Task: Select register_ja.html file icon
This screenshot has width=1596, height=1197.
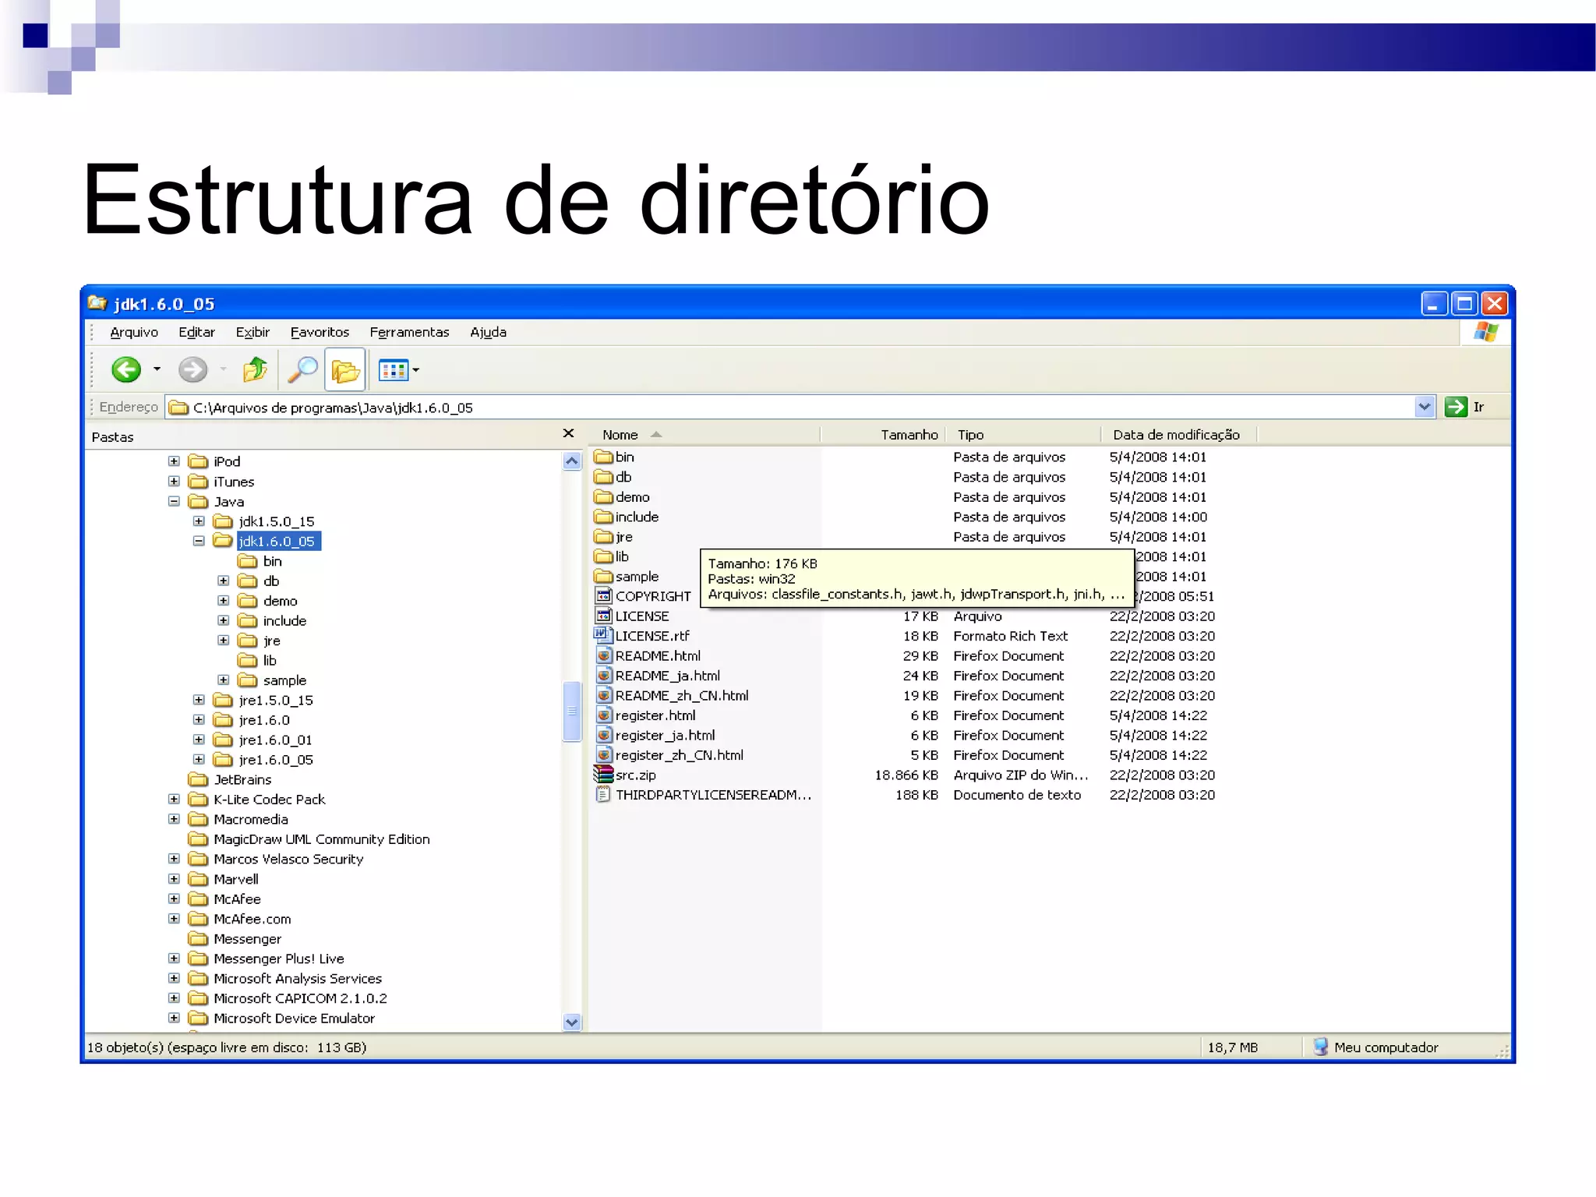Action: click(603, 735)
